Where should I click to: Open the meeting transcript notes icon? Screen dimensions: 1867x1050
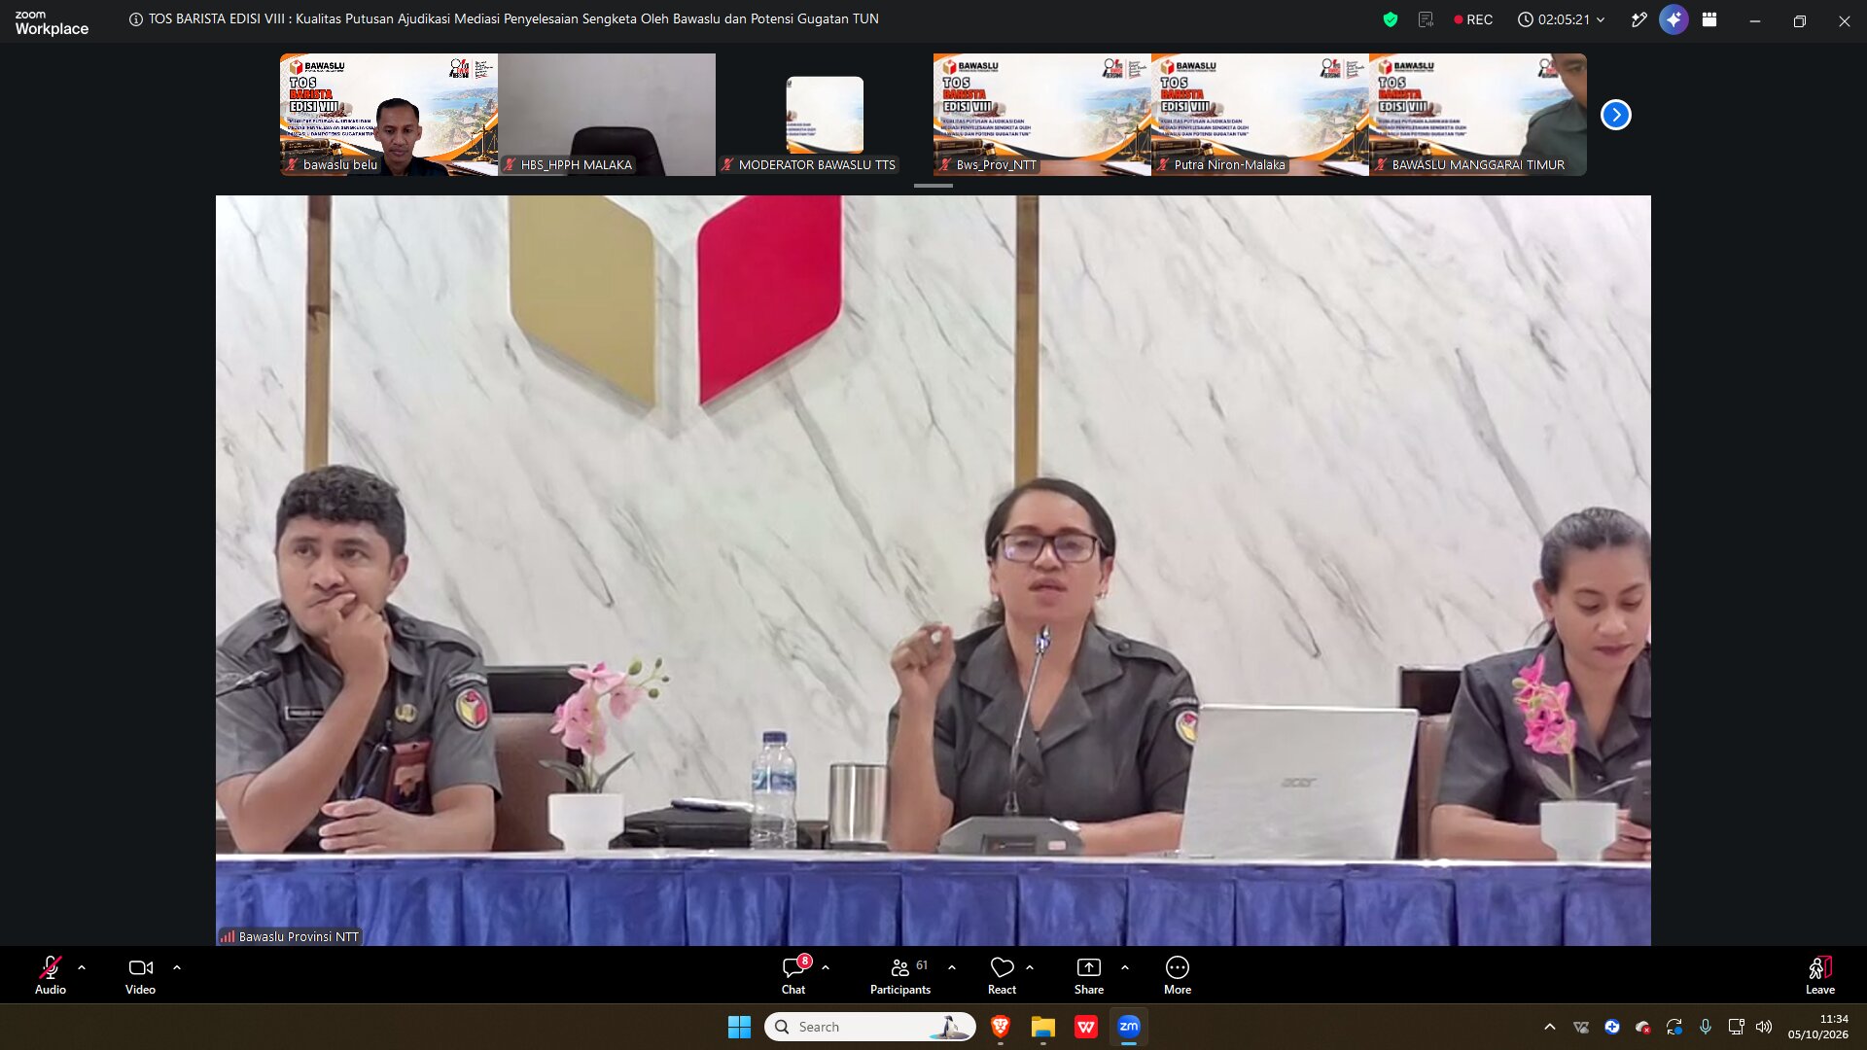tap(1427, 19)
